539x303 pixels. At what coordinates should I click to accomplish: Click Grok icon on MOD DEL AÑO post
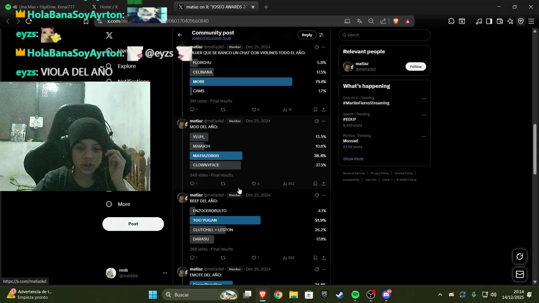(x=317, y=121)
